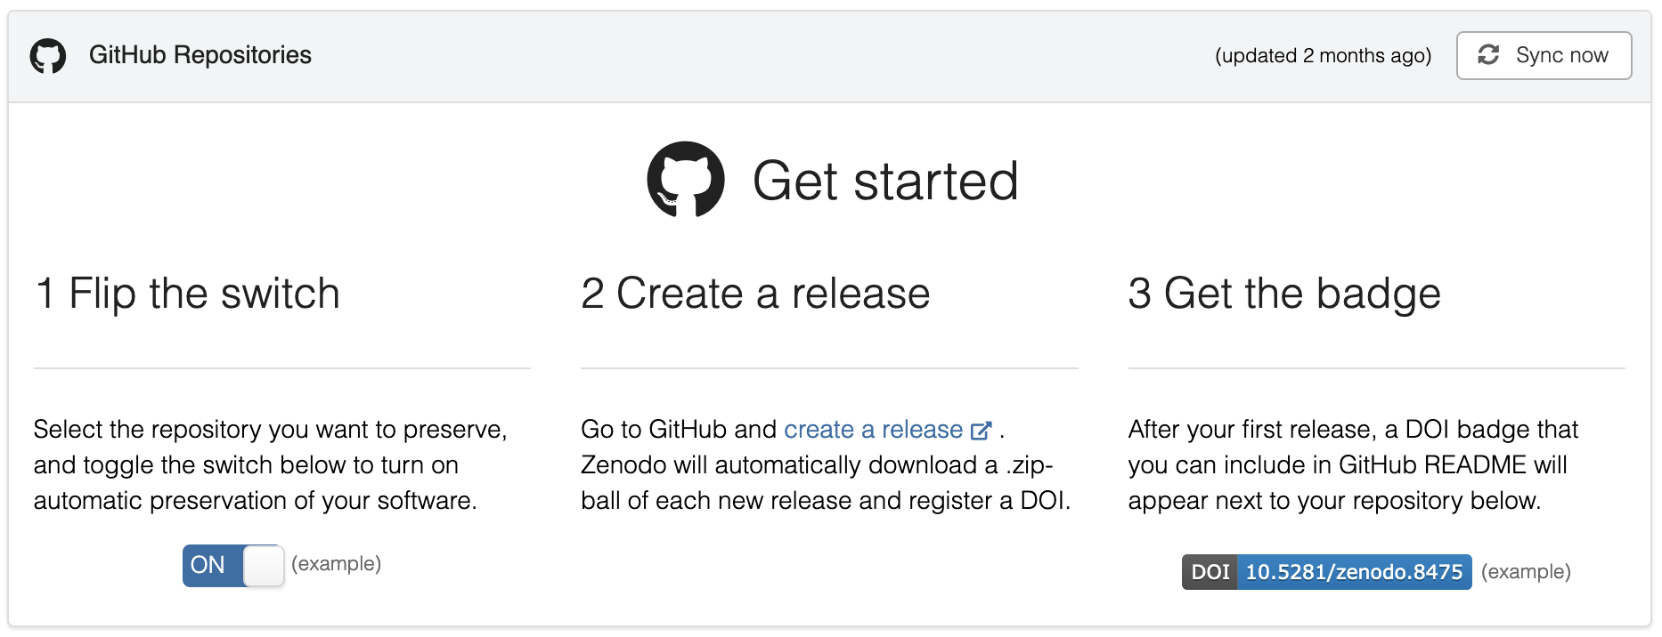
Task: Select the 1 Flip the switch heading
Action: (x=187, y=294)
